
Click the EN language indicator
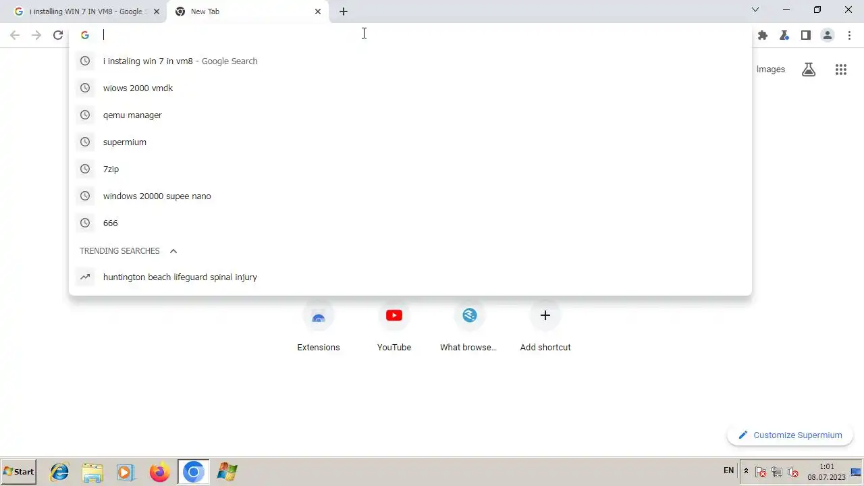coord(729,470)
